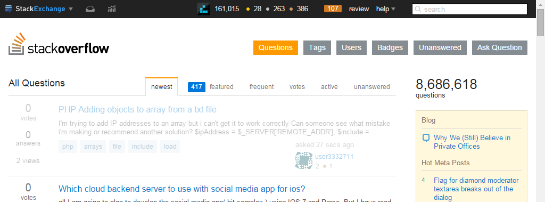Open the StackExchange network menu

(x=39, y=9)
